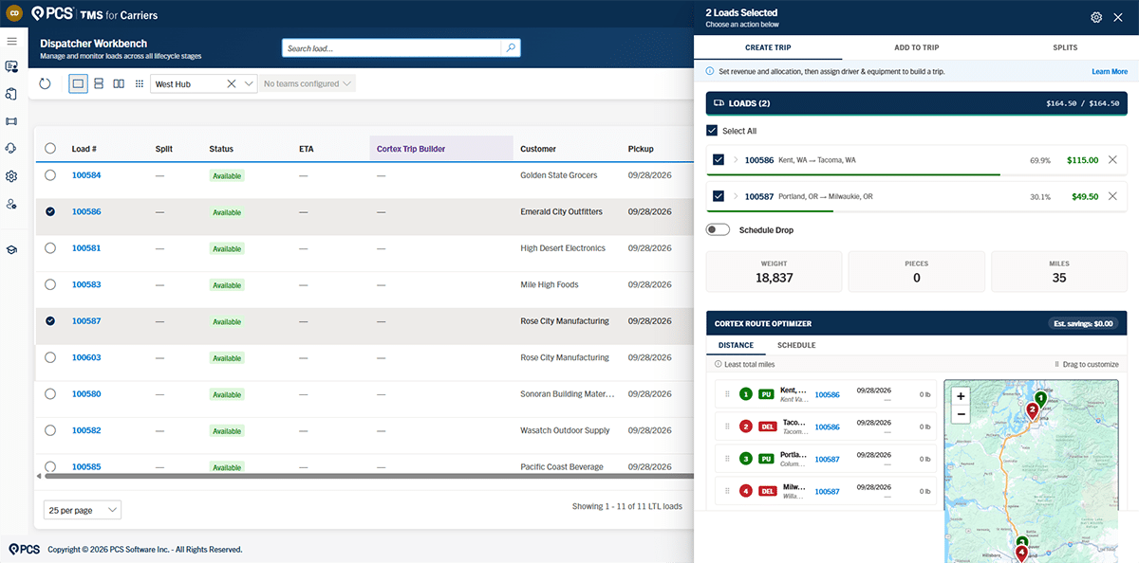Open the Splits tab
The width and height of the screenshot is (1139, 563).
(x=1065, y=47)
